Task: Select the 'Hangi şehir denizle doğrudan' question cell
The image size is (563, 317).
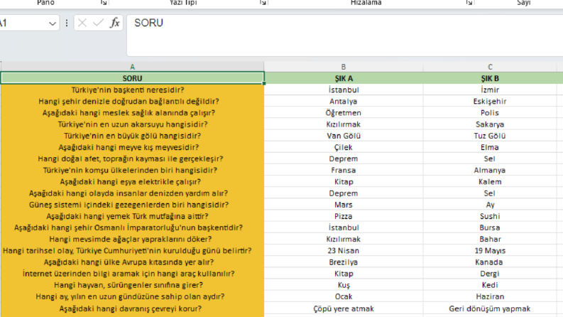Action: pos(133,101)
